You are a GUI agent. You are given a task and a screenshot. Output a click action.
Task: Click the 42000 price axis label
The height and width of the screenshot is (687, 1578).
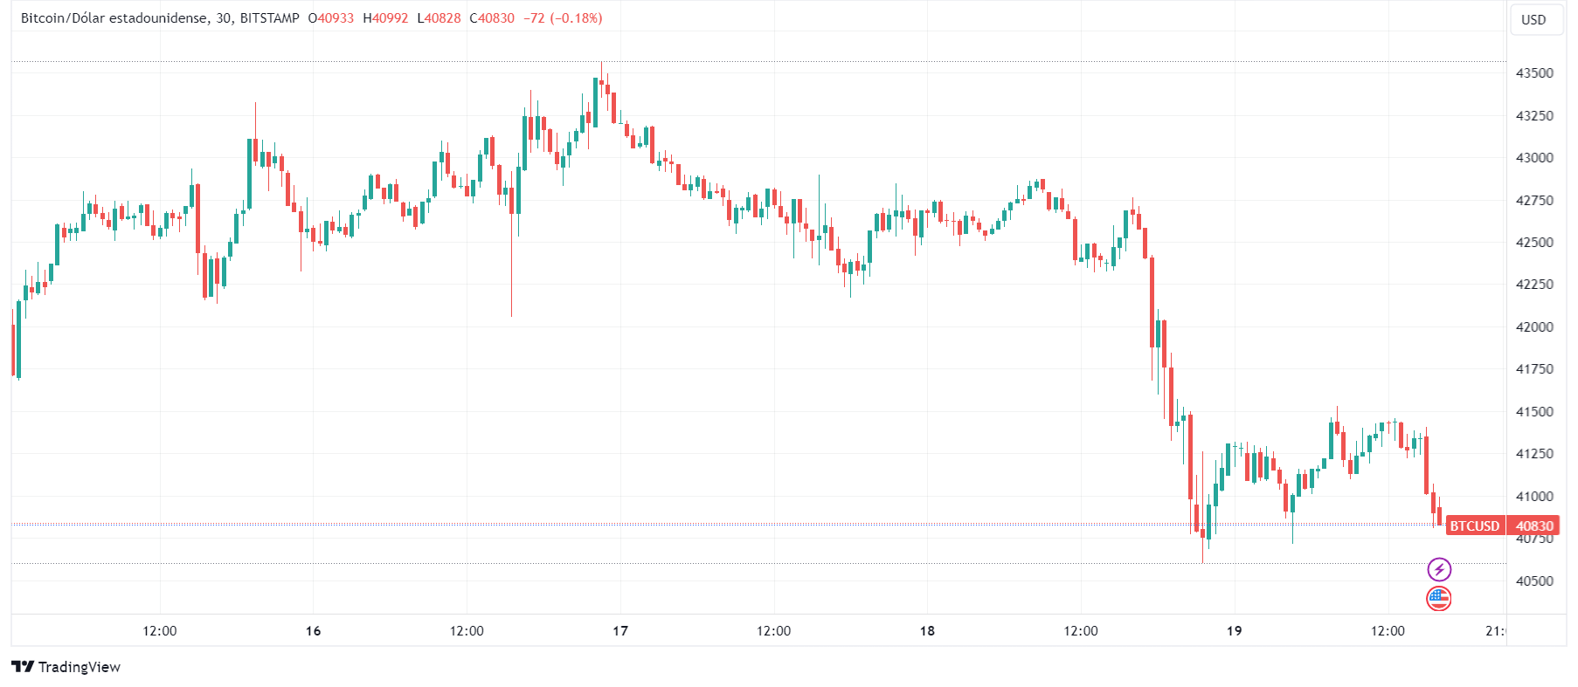(x=1534, y=326)
